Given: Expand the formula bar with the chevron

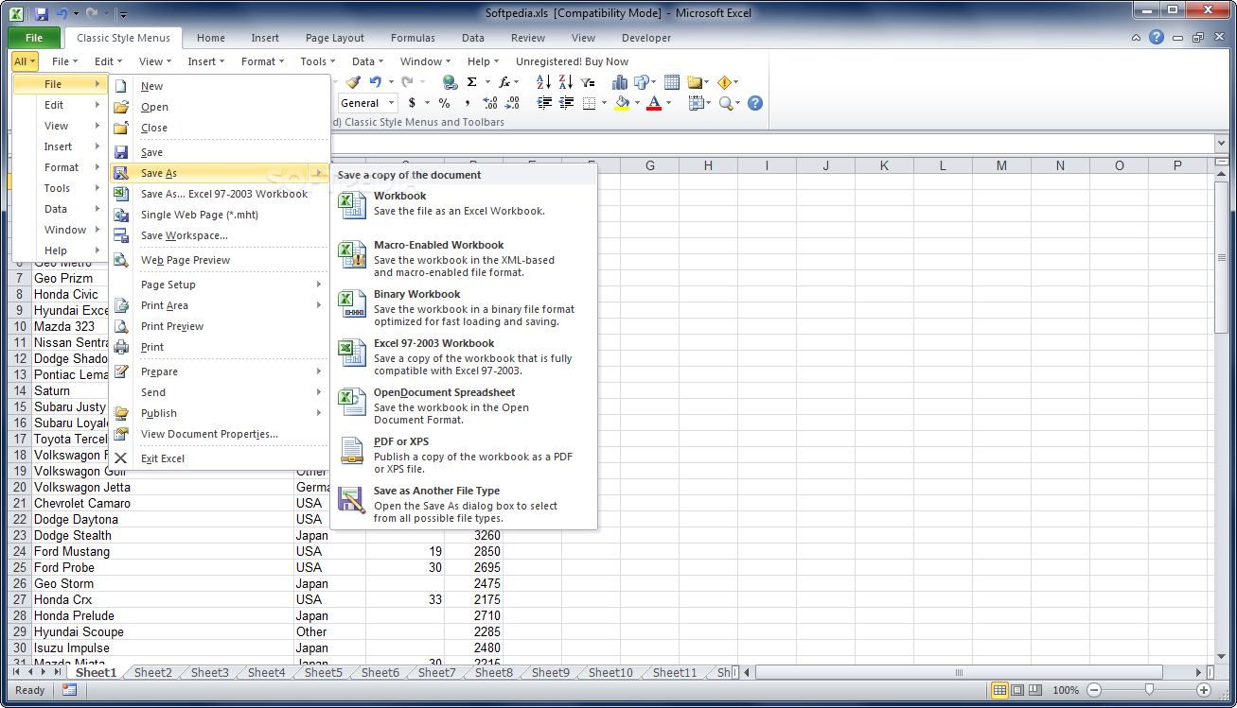Looking at the screenshot, I should pyautogui.click(x=1222, y=143).
